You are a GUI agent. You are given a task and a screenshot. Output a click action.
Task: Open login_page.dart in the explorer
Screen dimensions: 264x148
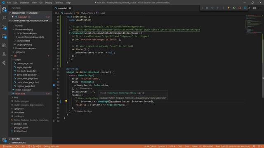point(24,67)
